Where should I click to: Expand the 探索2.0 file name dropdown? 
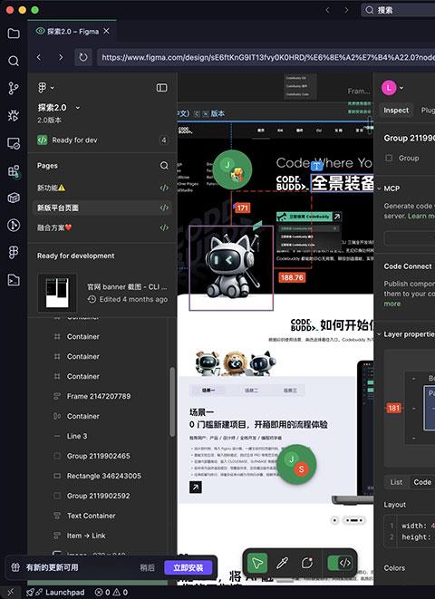pyautogui.click(x=78, y=108)
